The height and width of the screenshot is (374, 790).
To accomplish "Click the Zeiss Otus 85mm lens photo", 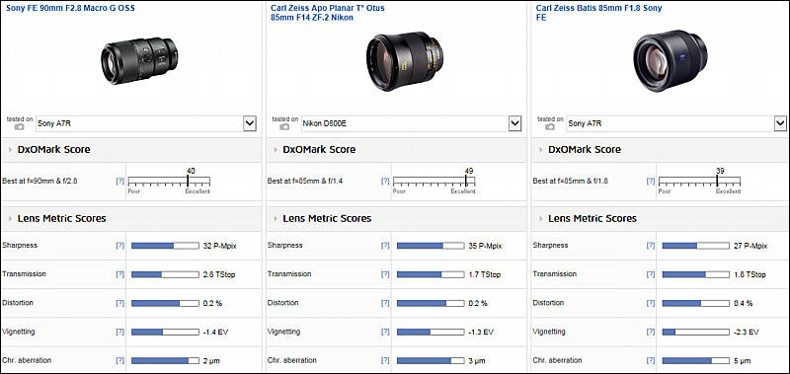I will (x=405, y=62).
